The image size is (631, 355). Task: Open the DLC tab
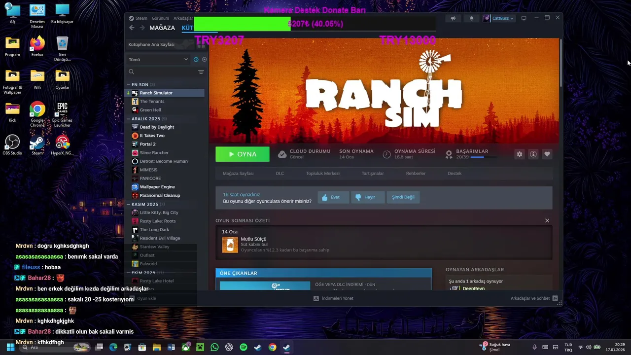280,174
